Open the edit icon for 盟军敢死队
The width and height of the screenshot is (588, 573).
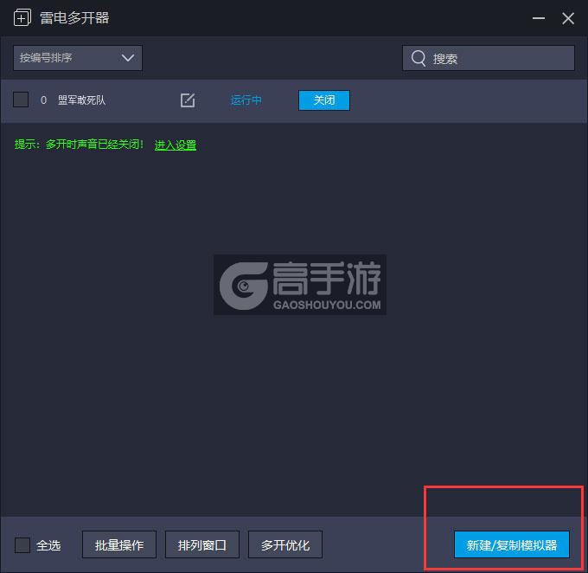[188, 100]
